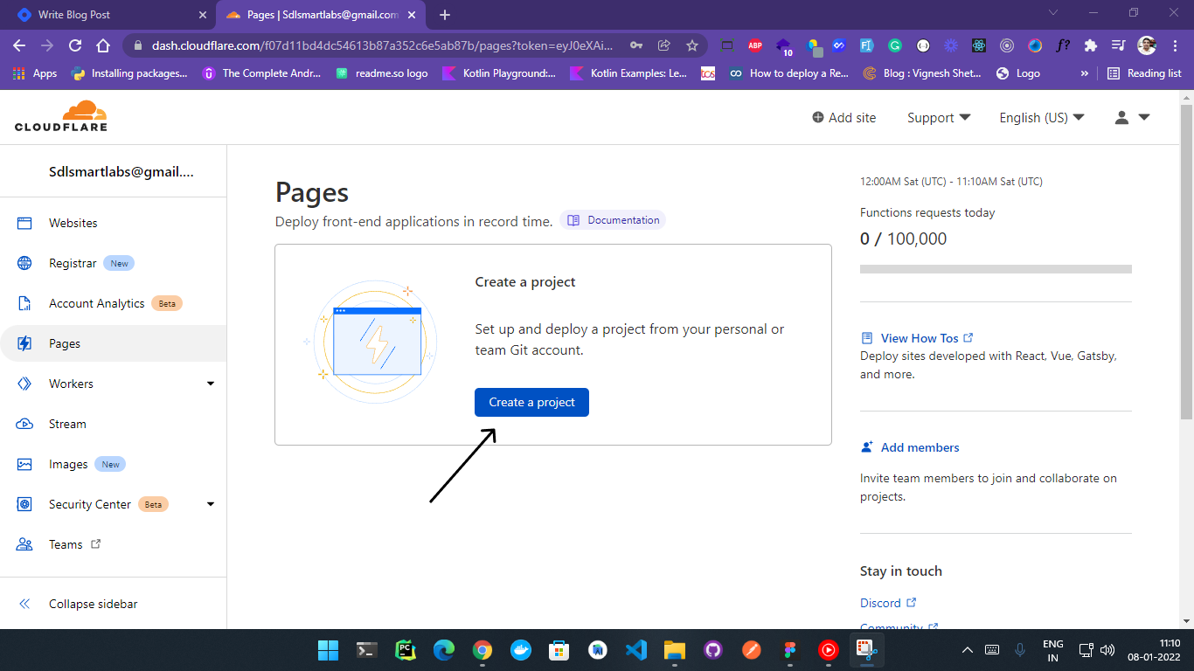This screenshot has height=671, width=1194.
Task: Open Figma from the taskbar
Action: 790,650
